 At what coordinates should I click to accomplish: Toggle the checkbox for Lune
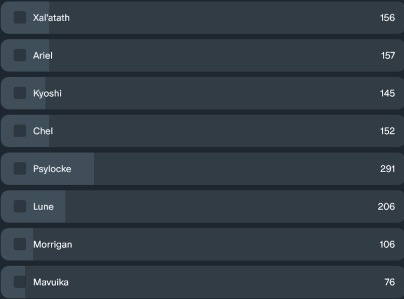point(20,207)
